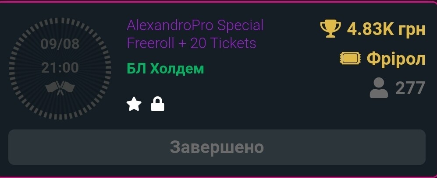This screenshot has height=178, width=437.
Task: Toggle the white star favorite icon
Action: click(x=134, y=104)
